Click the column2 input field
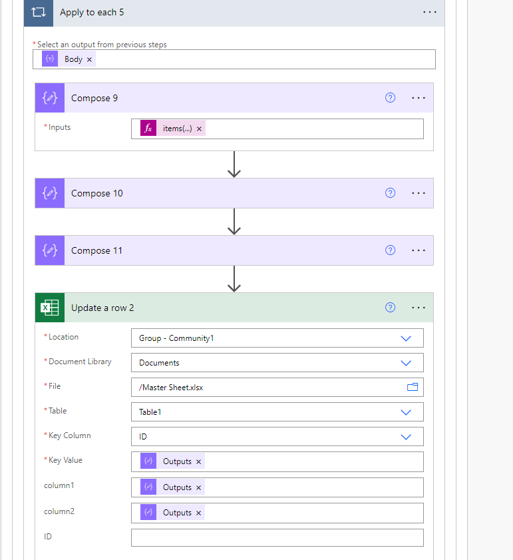The image size is (513, 560). [313, 513]
